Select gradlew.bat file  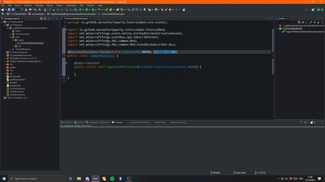15,85
